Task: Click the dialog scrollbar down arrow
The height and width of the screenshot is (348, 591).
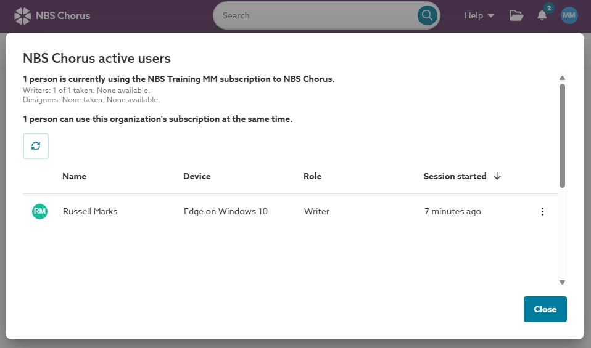Action: [563, 282]
